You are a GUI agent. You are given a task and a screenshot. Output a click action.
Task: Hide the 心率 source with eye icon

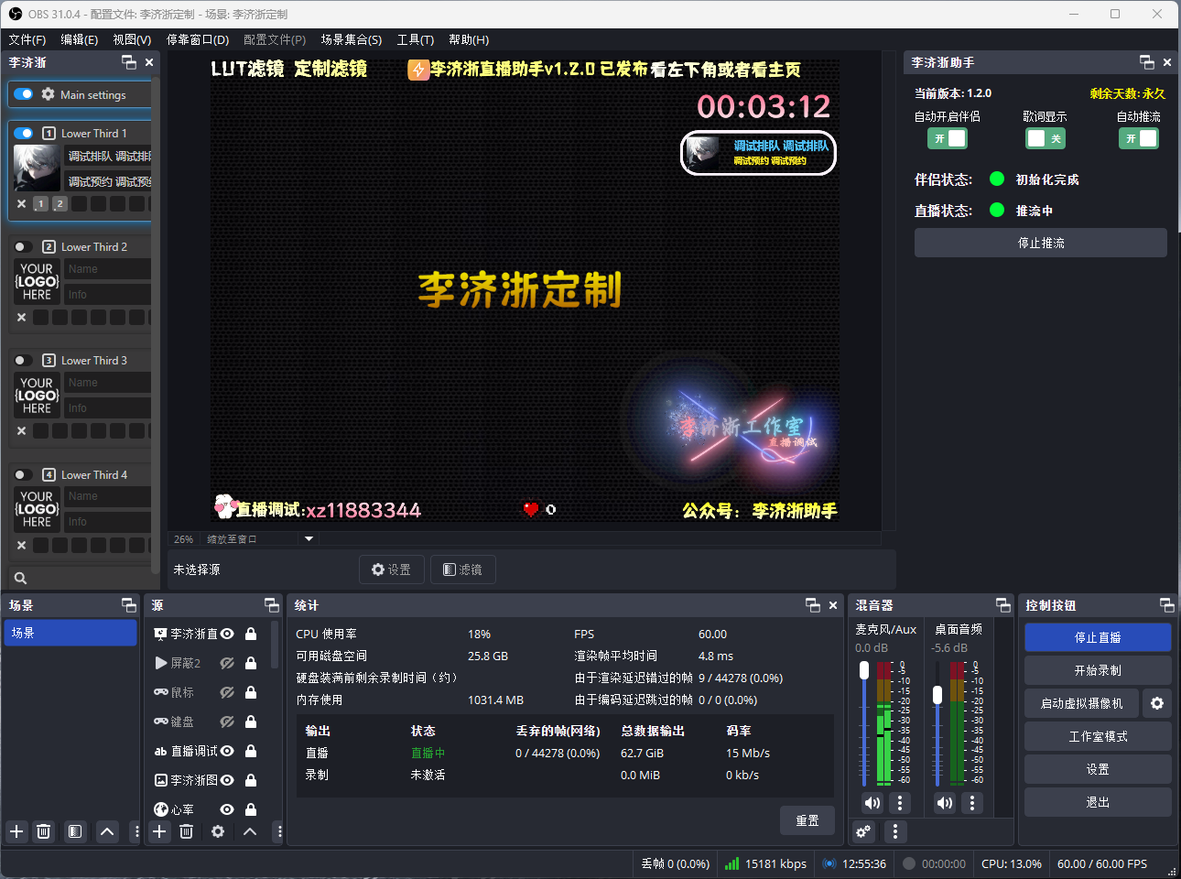coord(227,809)
